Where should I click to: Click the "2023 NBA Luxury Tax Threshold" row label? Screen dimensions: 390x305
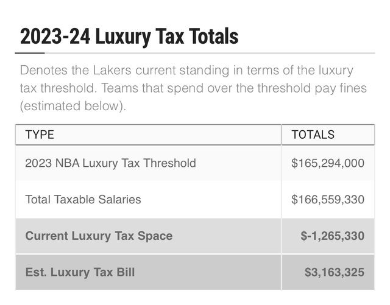[x=110, y=163]
